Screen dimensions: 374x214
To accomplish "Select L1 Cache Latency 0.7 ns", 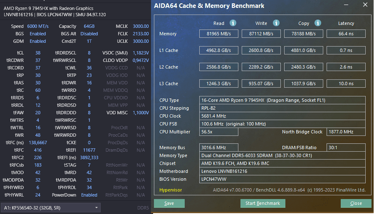I will 346,50.
